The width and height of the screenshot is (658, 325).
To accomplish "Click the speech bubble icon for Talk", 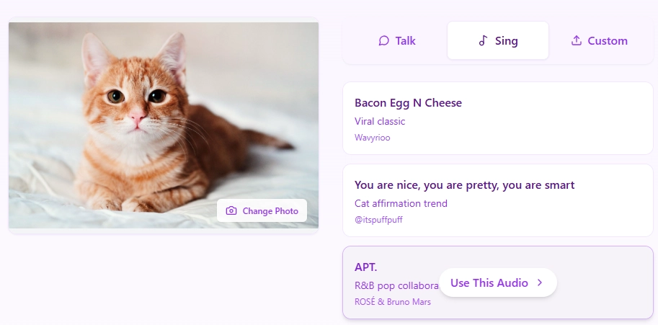I will pyautogui.click(x=384, y=41).
